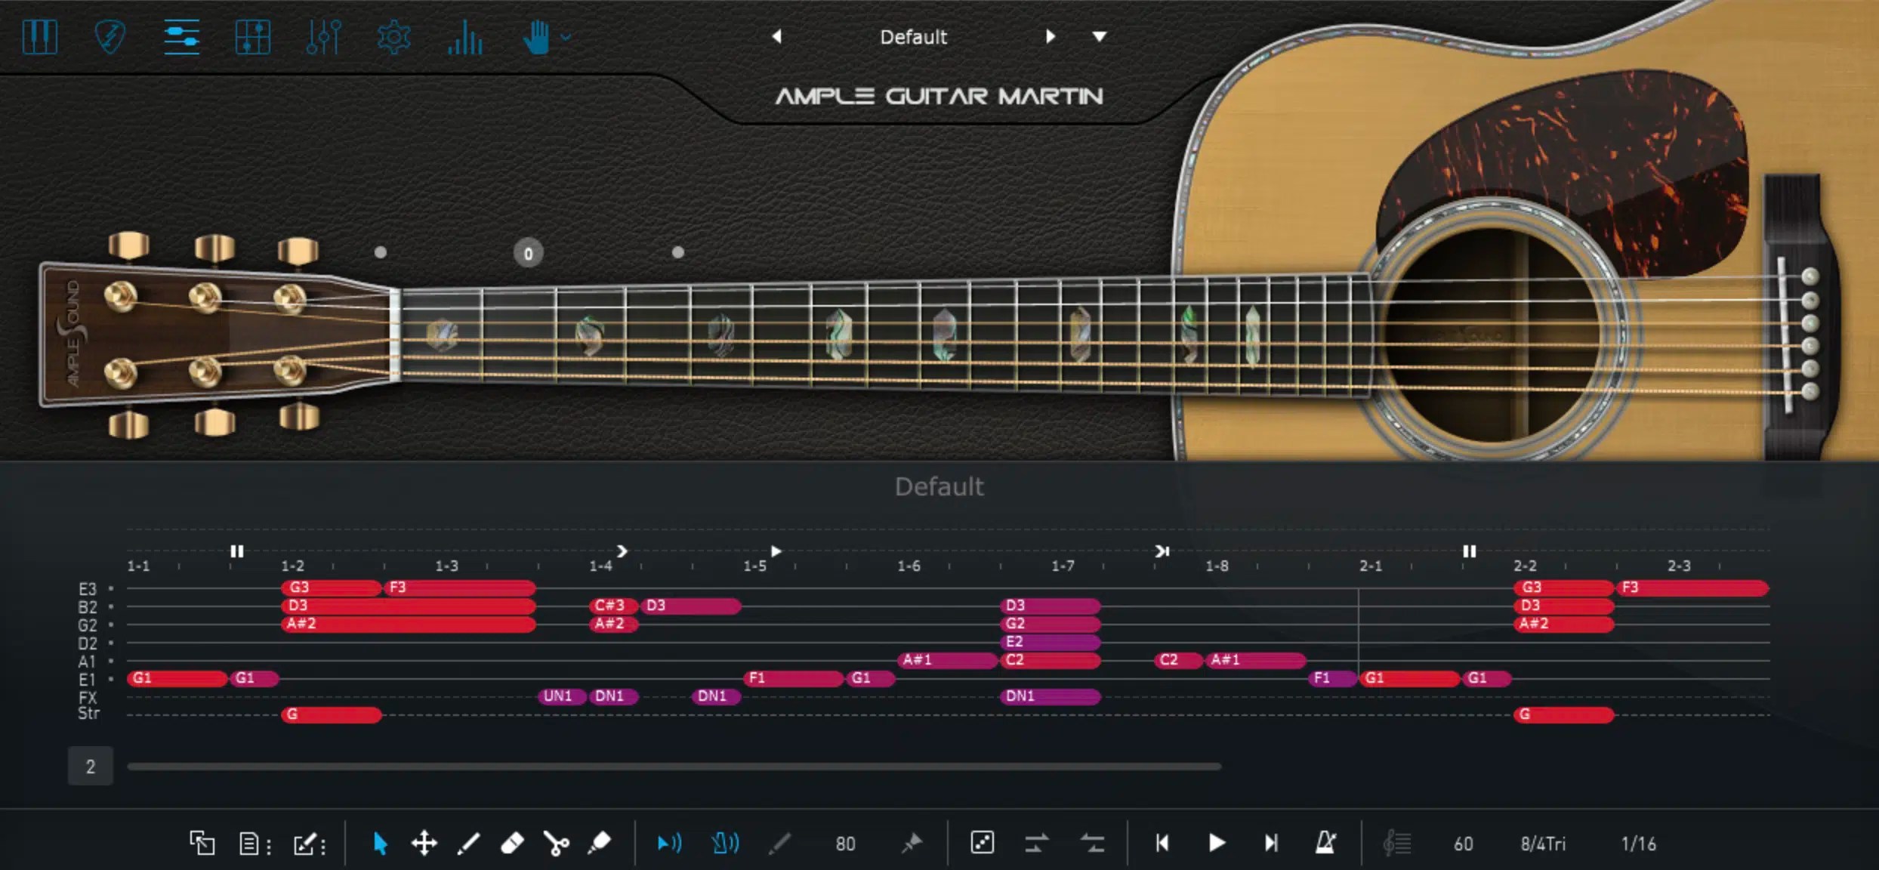Go to next preset arrow

[x=1050, y=36]
